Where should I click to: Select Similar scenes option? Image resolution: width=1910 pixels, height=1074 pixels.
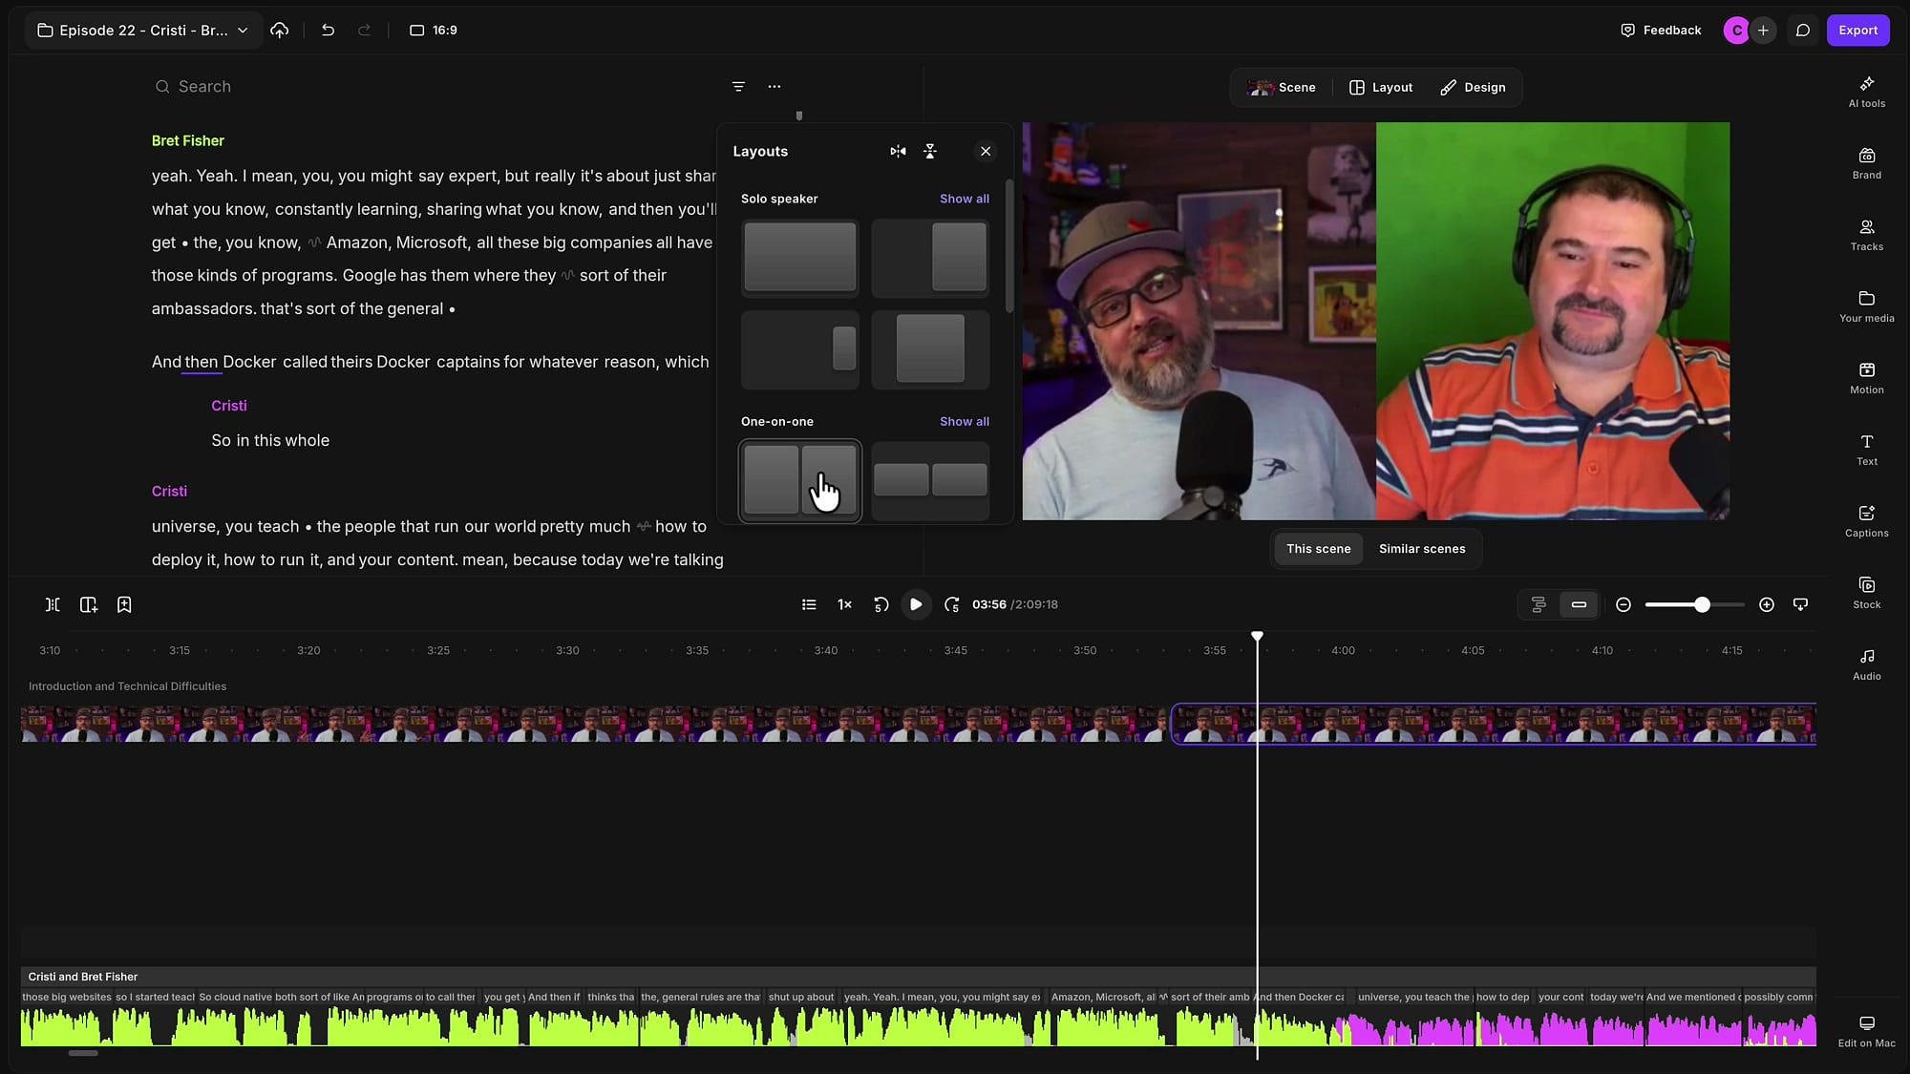[x=1422, y=549]
